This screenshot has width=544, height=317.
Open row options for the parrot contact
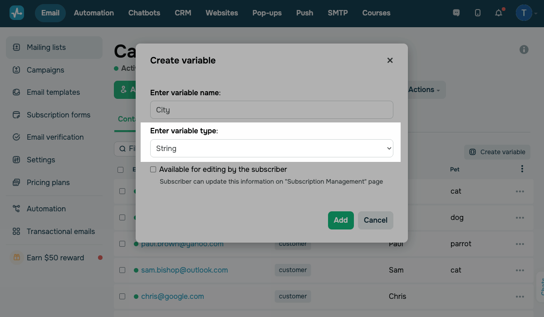(x=520, y=244)
